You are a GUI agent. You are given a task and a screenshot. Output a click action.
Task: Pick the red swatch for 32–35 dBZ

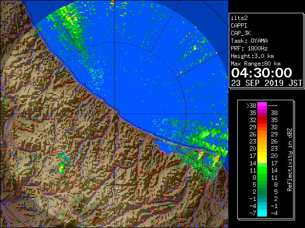point(262,120)
